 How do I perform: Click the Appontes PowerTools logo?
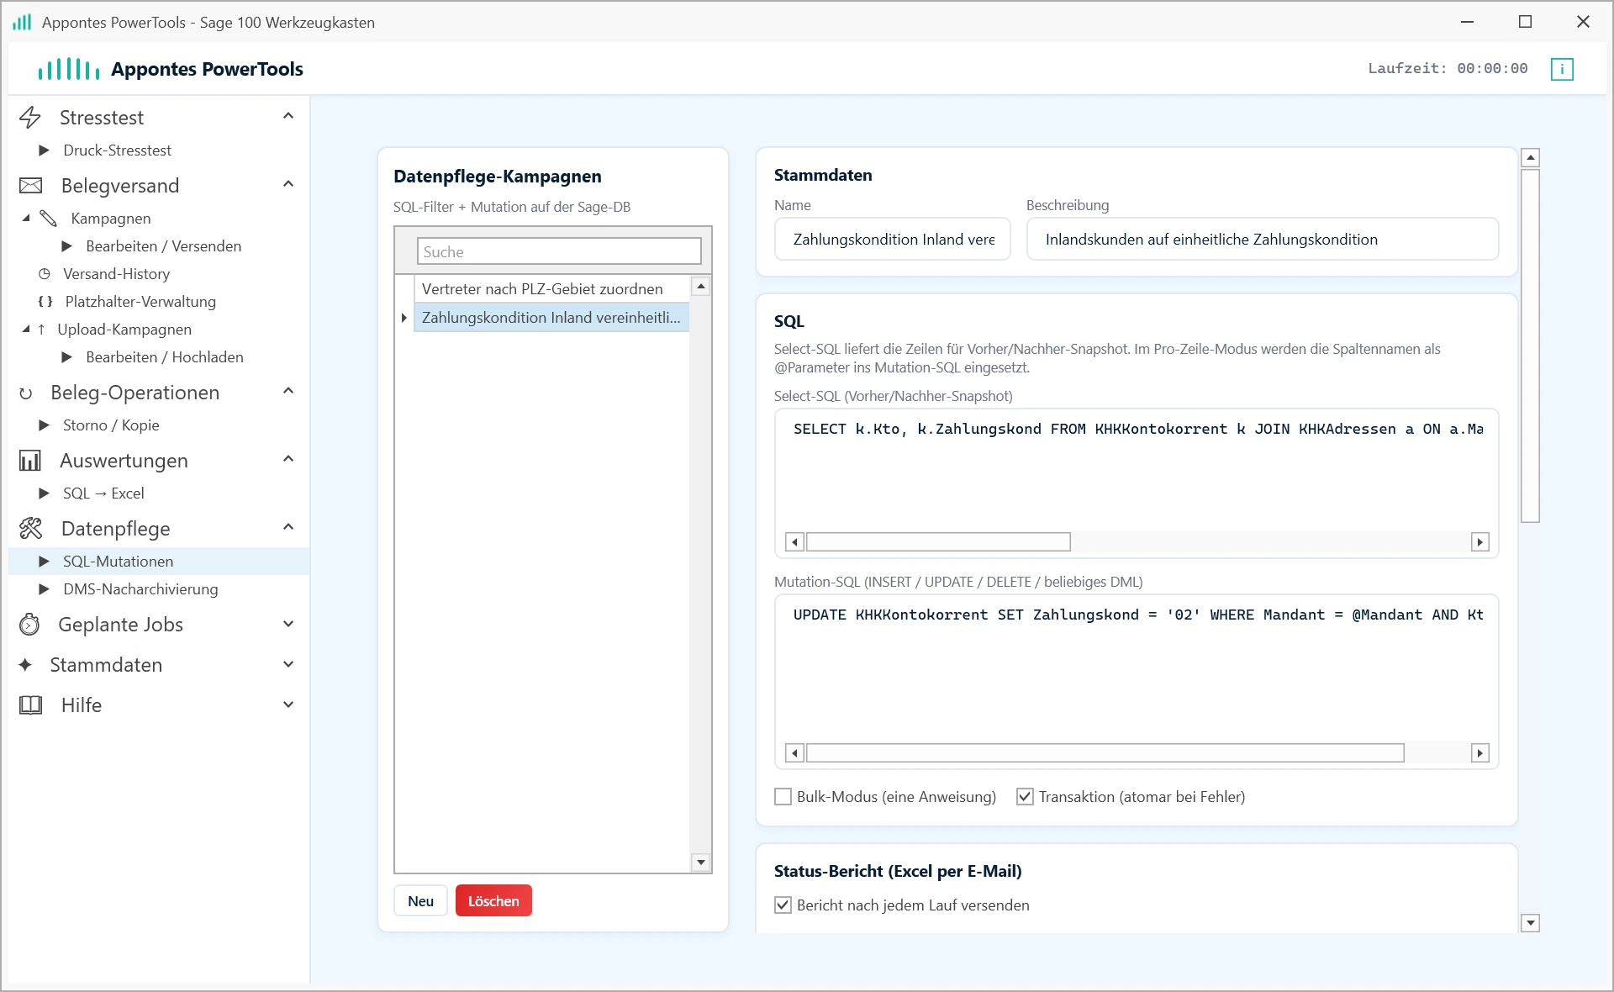(x=69, y=69)
